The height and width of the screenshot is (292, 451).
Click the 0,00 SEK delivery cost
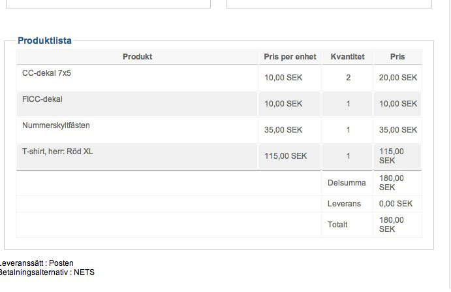tap(396, 204)
